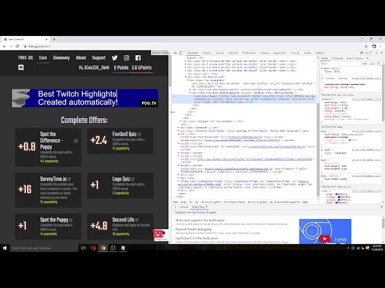Open the Second Life offer
Viewport: 385px width, 288px height.
click(120, 226)
